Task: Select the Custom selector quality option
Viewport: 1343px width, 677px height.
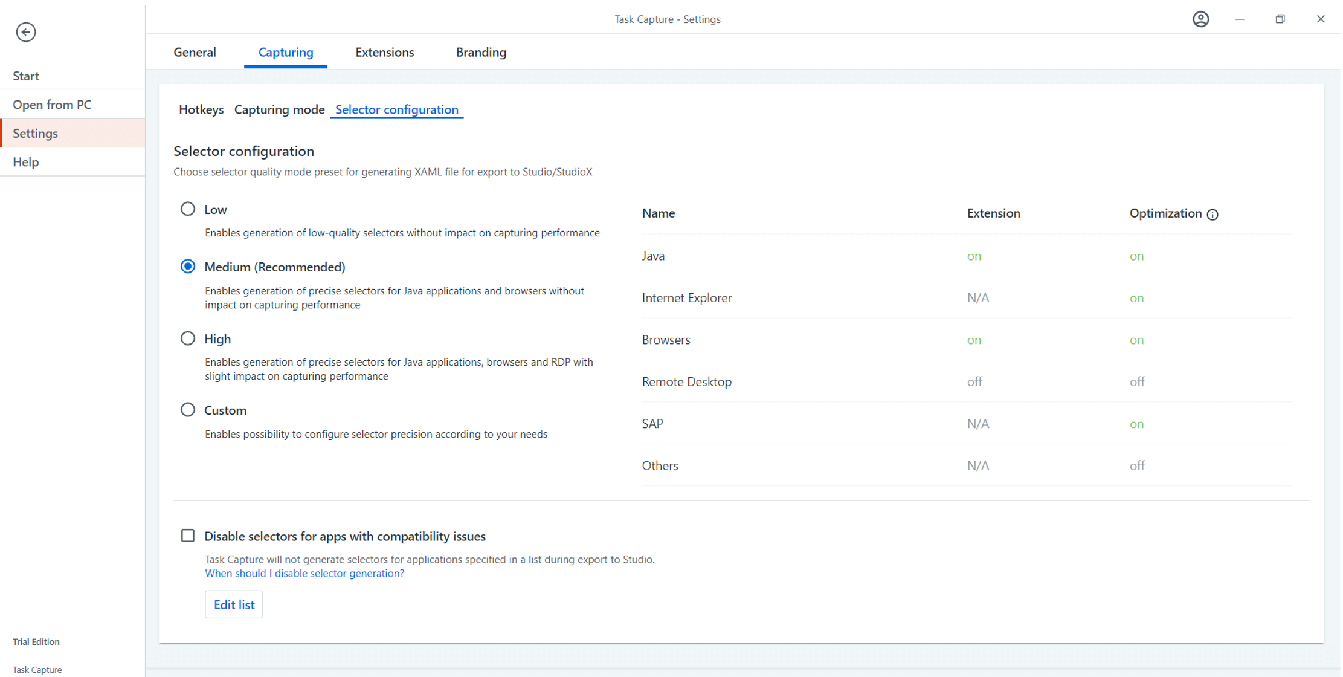Action: pyautogui.click(x=188, y=410)
